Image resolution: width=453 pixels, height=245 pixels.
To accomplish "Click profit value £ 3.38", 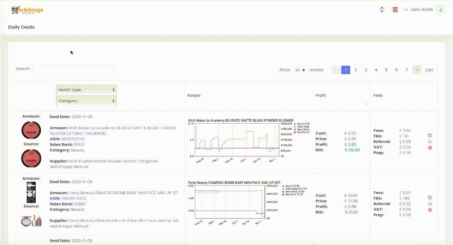I will pyautogui.click(x=350, y=207).
